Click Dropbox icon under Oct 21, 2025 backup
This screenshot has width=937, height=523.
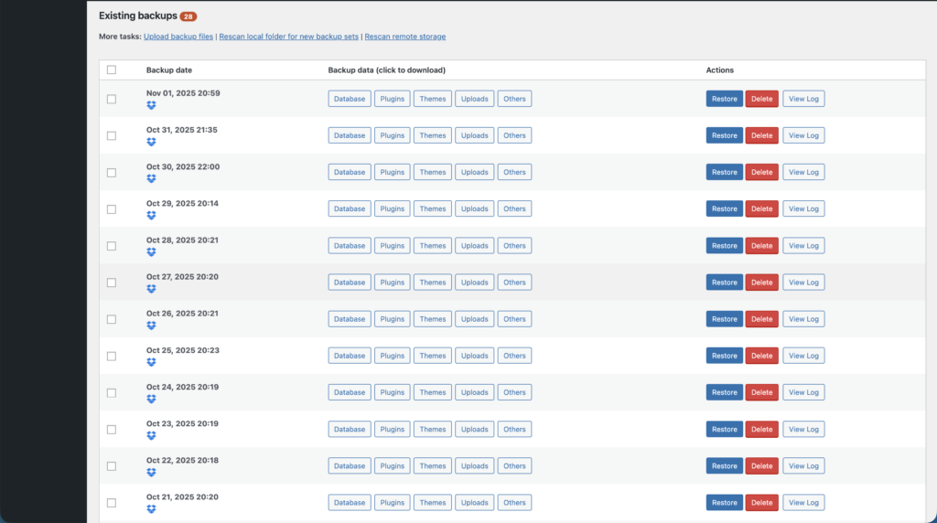tap(151, 509)
